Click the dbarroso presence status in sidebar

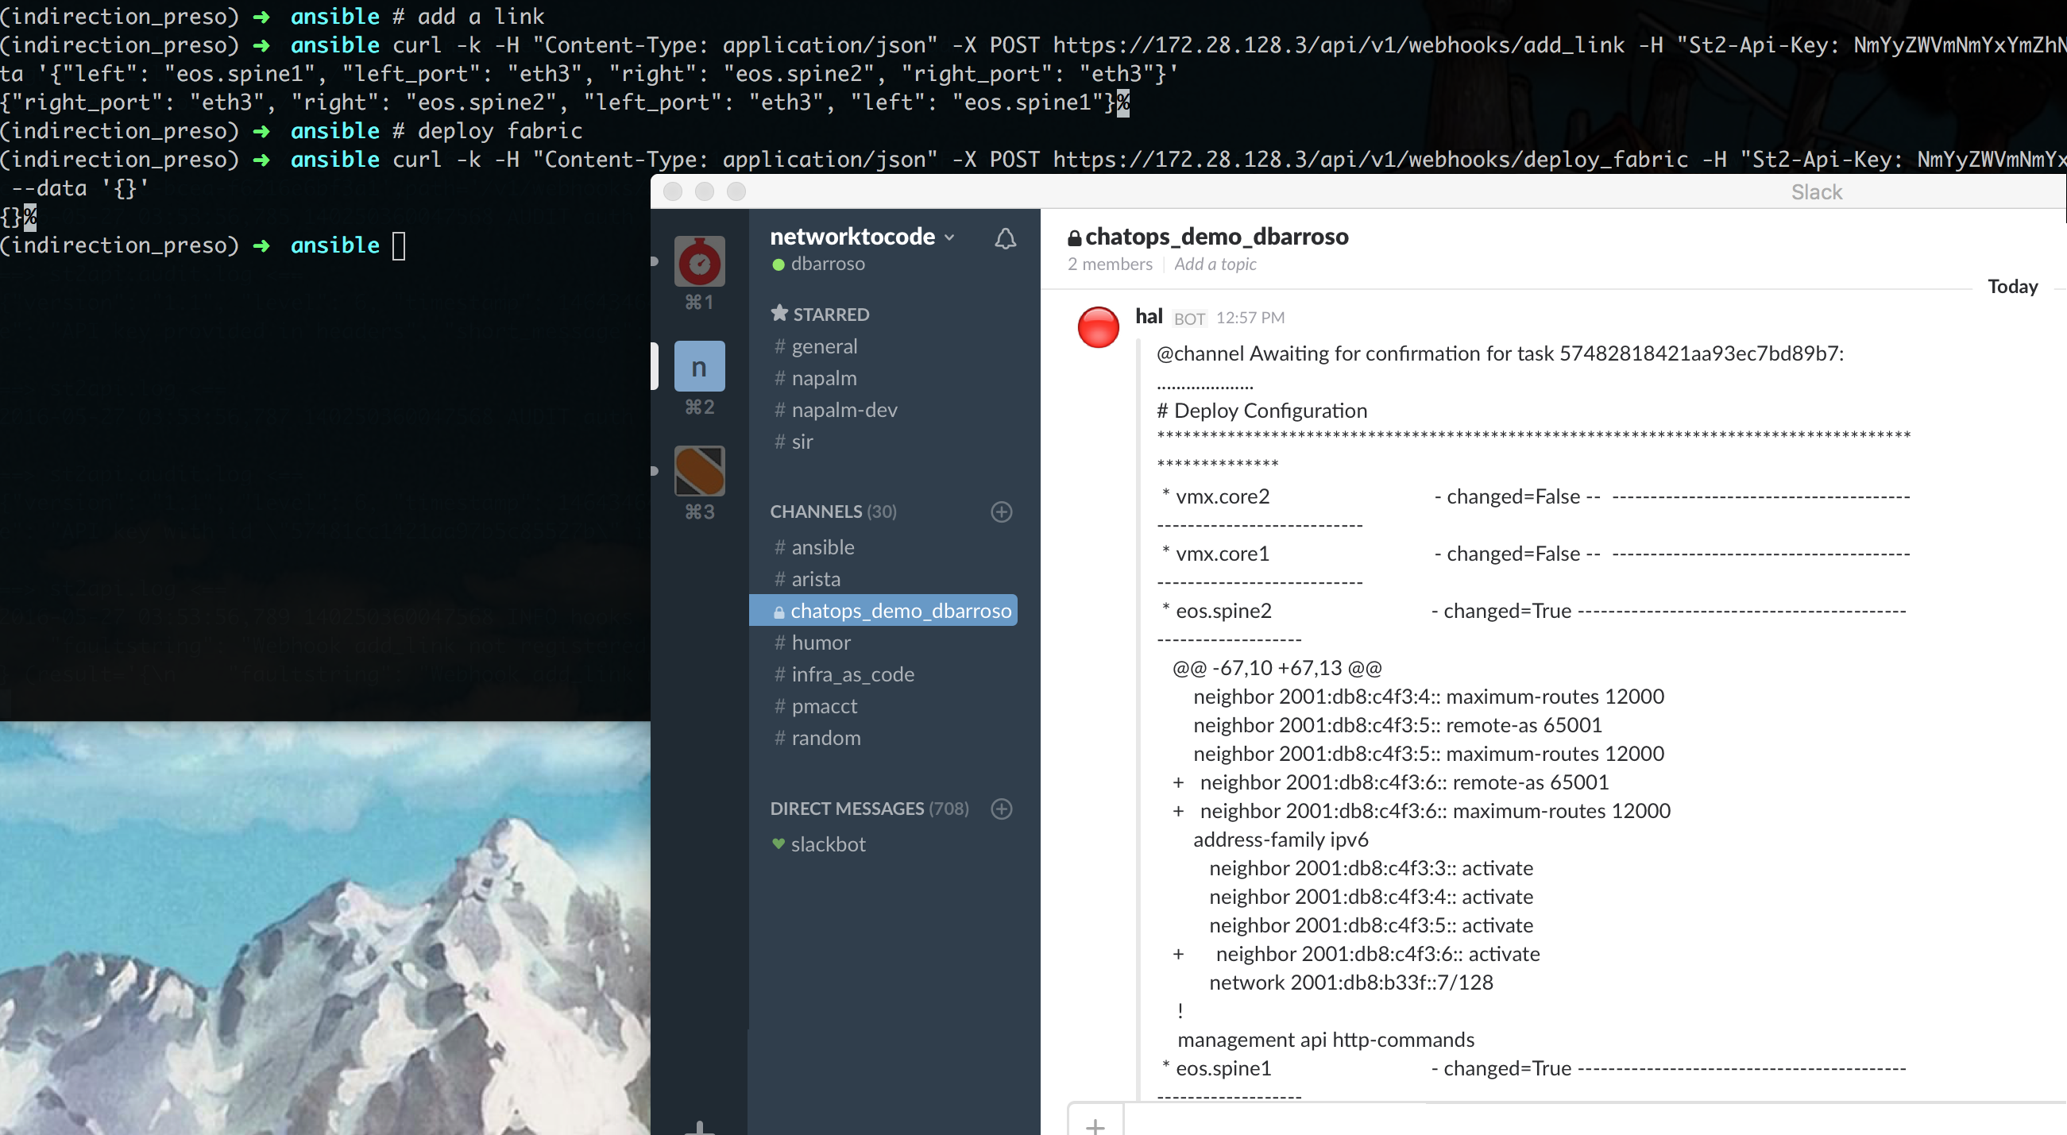pyautogui.click(x=818, y=264)
